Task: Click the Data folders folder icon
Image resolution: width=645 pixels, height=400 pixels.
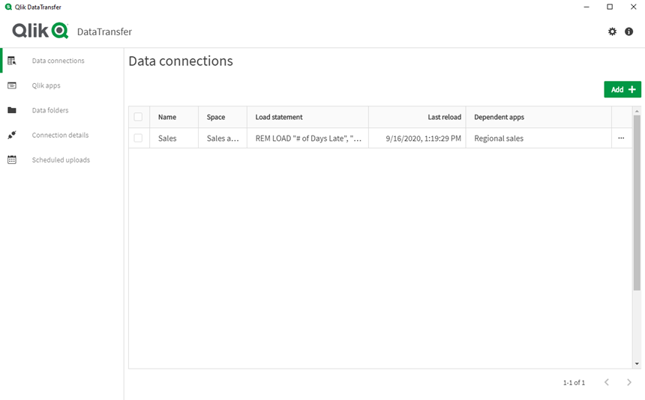Action: point(12,110)
